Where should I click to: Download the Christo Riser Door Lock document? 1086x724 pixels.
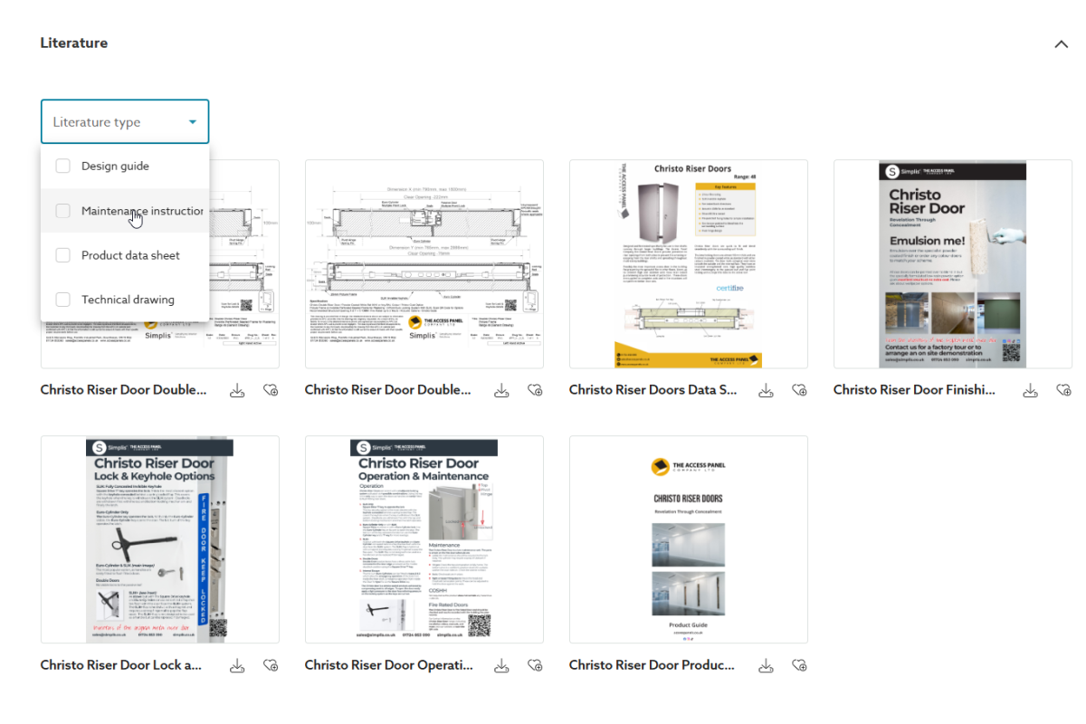click(x=237, y=665)
